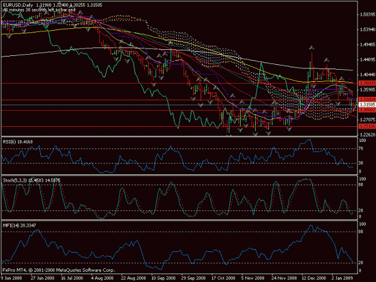Select the 1.44895 price axis label
This screenshot has width=376, height=282.
367,60
